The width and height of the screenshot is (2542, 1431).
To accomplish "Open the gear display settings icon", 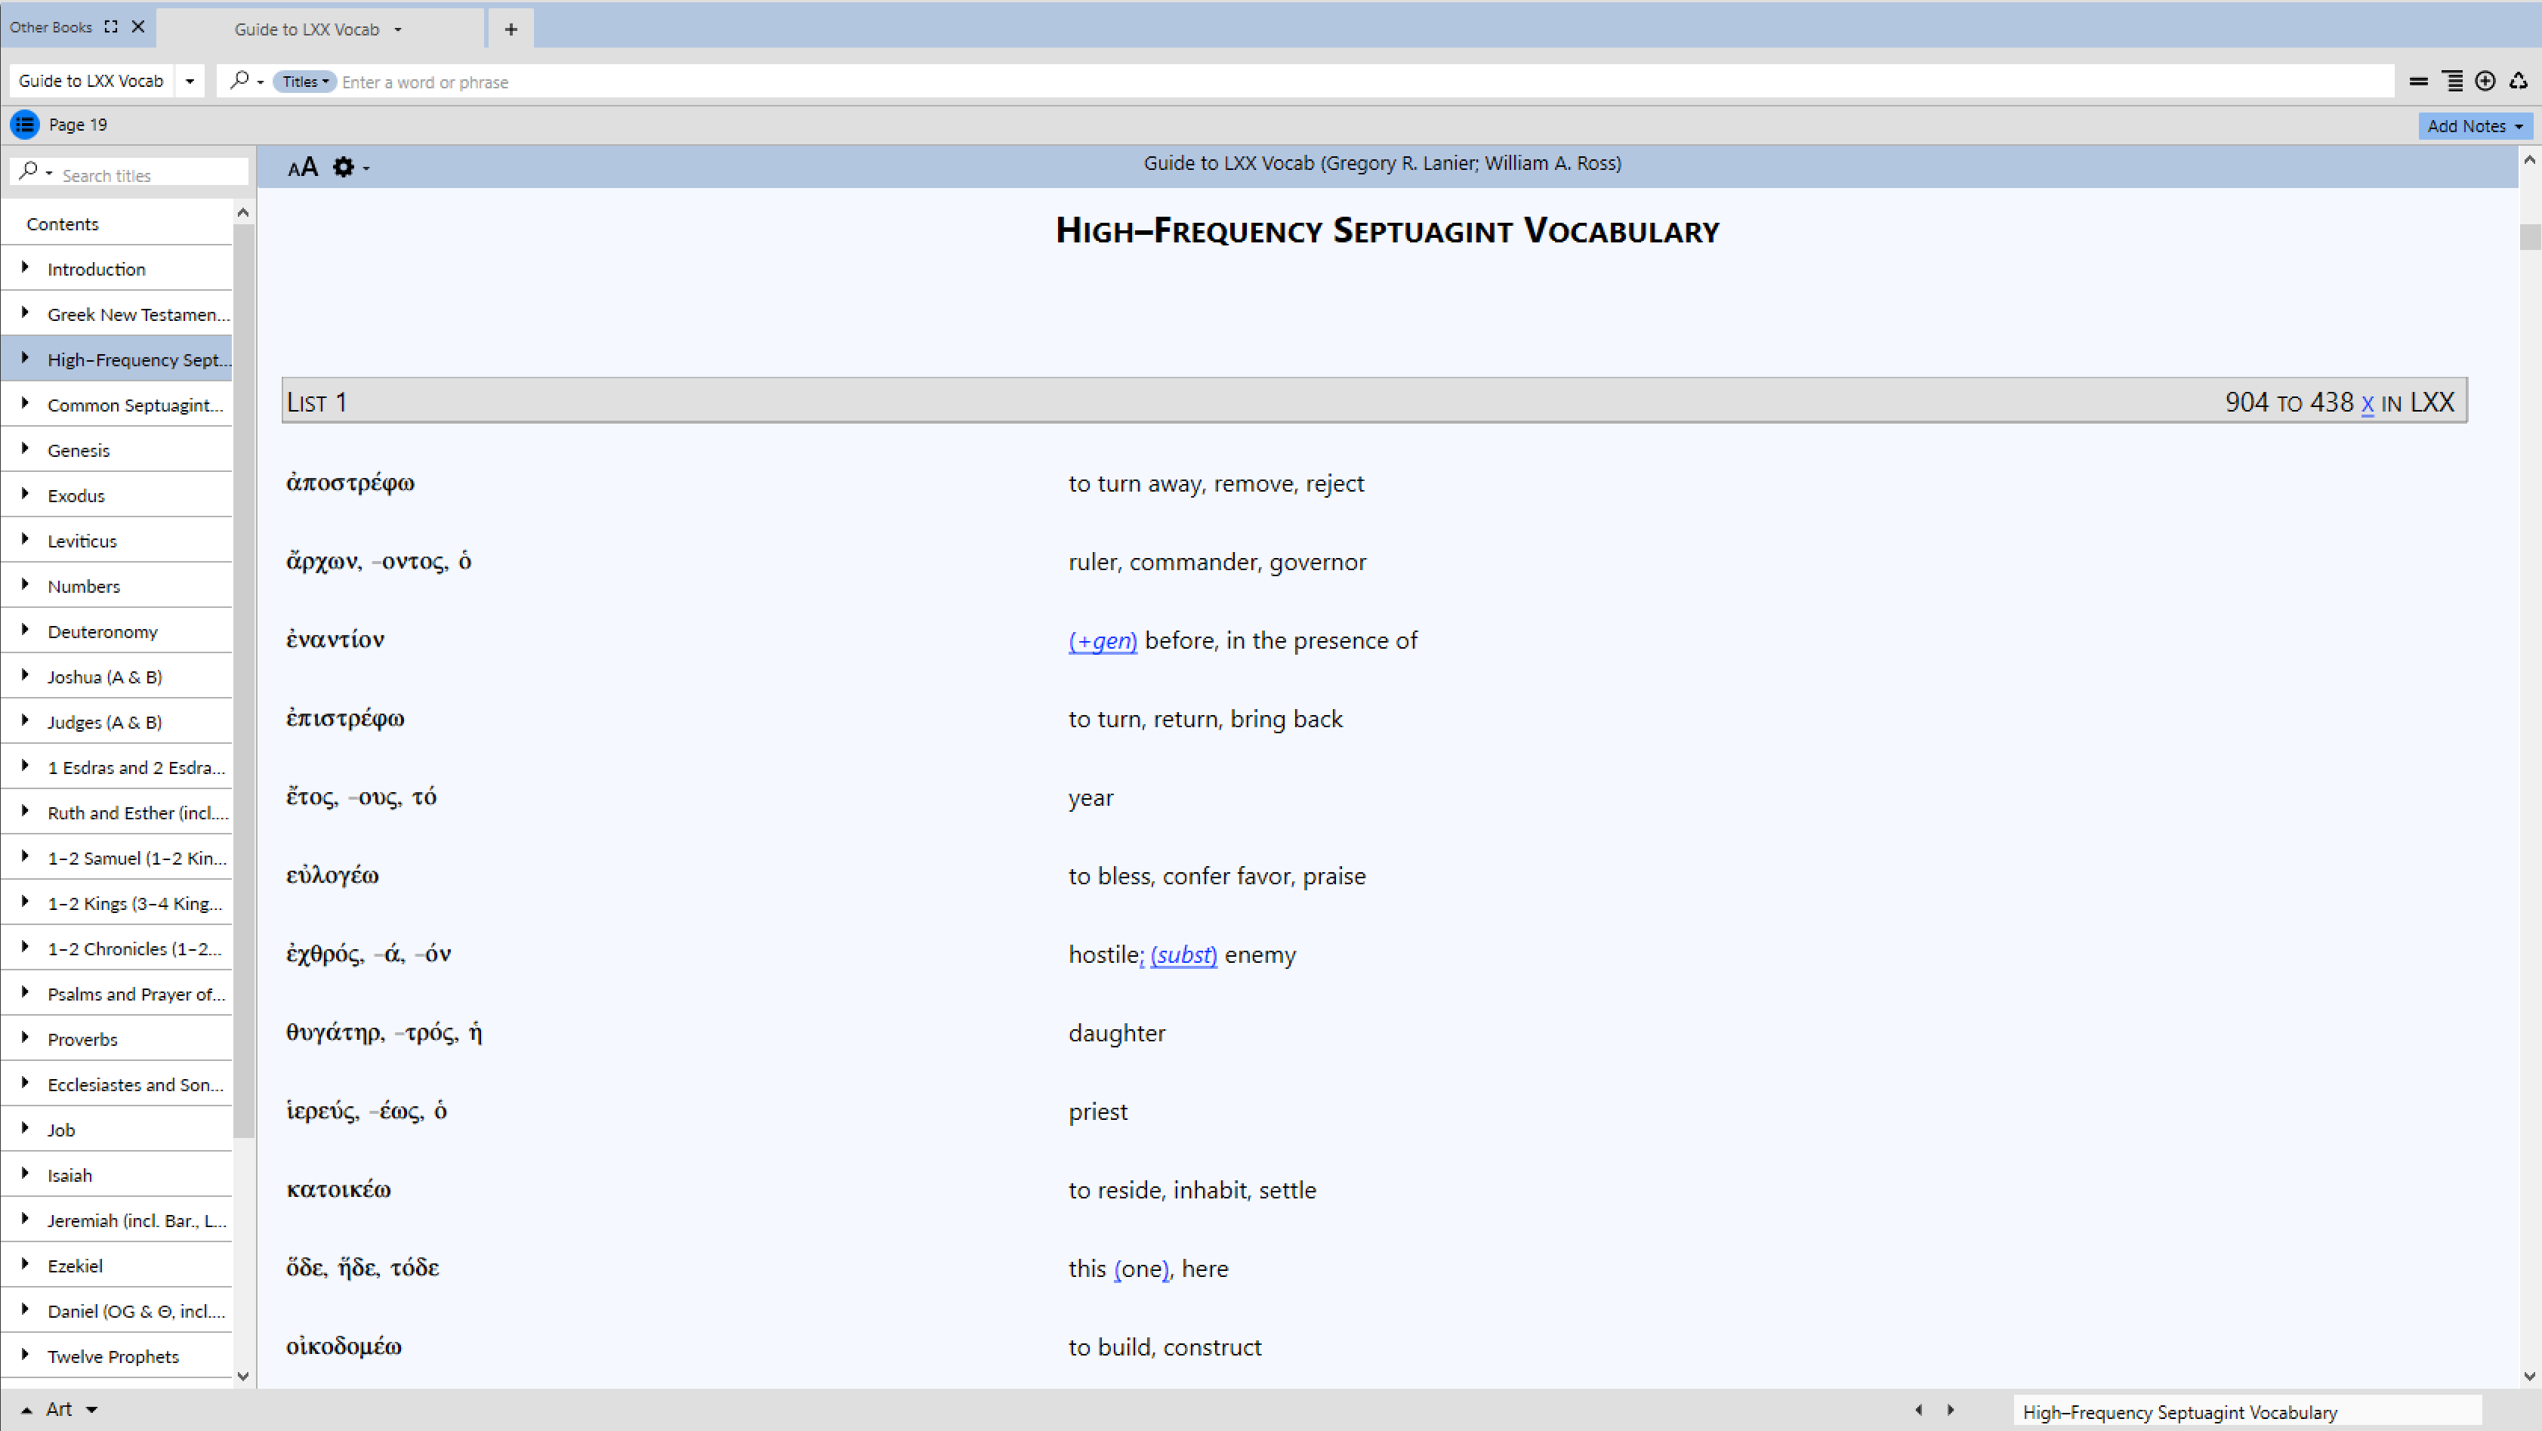I will point(344,167).
